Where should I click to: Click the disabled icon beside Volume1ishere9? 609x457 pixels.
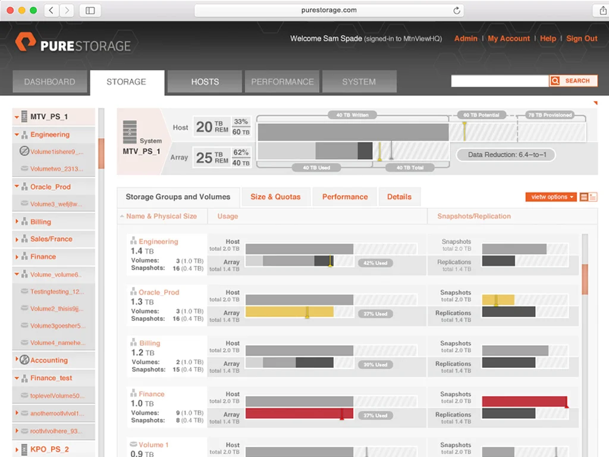click(24, 151)
